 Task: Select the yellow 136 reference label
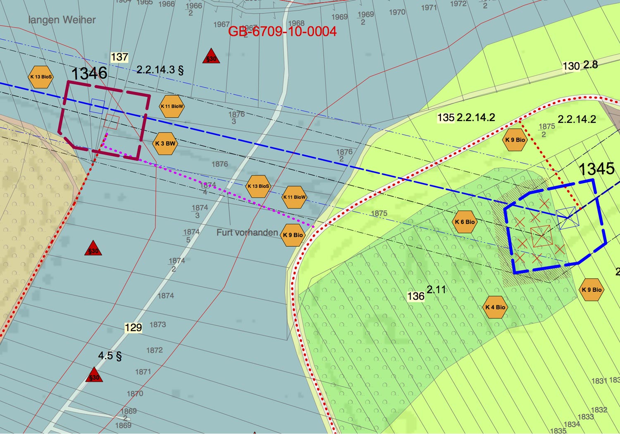tap(416, 296)
